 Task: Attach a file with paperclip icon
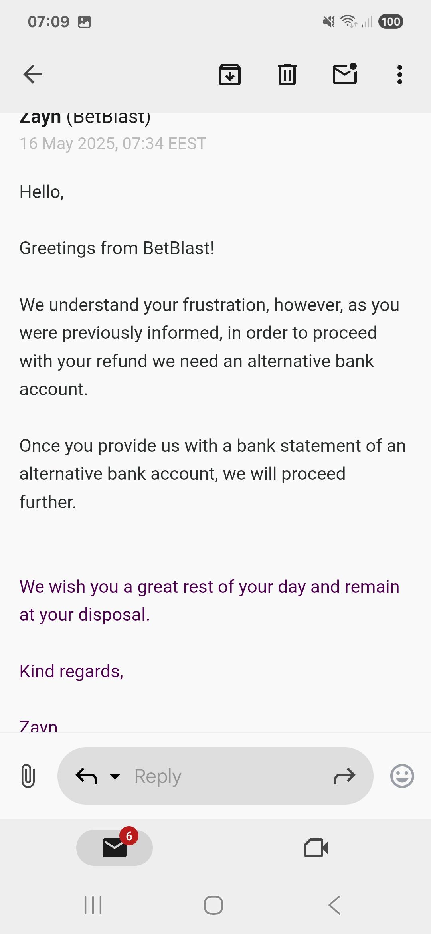coord(28,776)
